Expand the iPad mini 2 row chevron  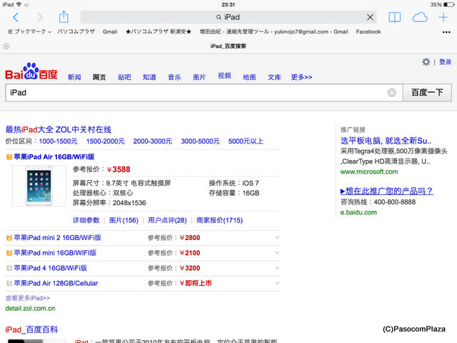pyautogui.click(x=277, y=238)
